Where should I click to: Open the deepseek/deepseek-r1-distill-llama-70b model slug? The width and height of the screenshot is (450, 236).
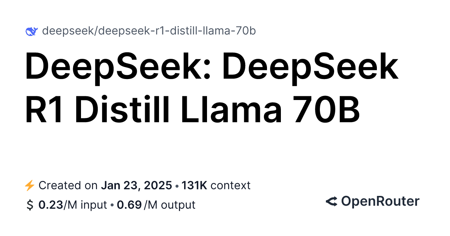coord(149,31)
